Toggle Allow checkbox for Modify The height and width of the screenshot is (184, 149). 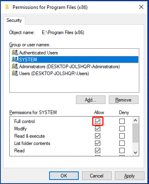point(97,128)
